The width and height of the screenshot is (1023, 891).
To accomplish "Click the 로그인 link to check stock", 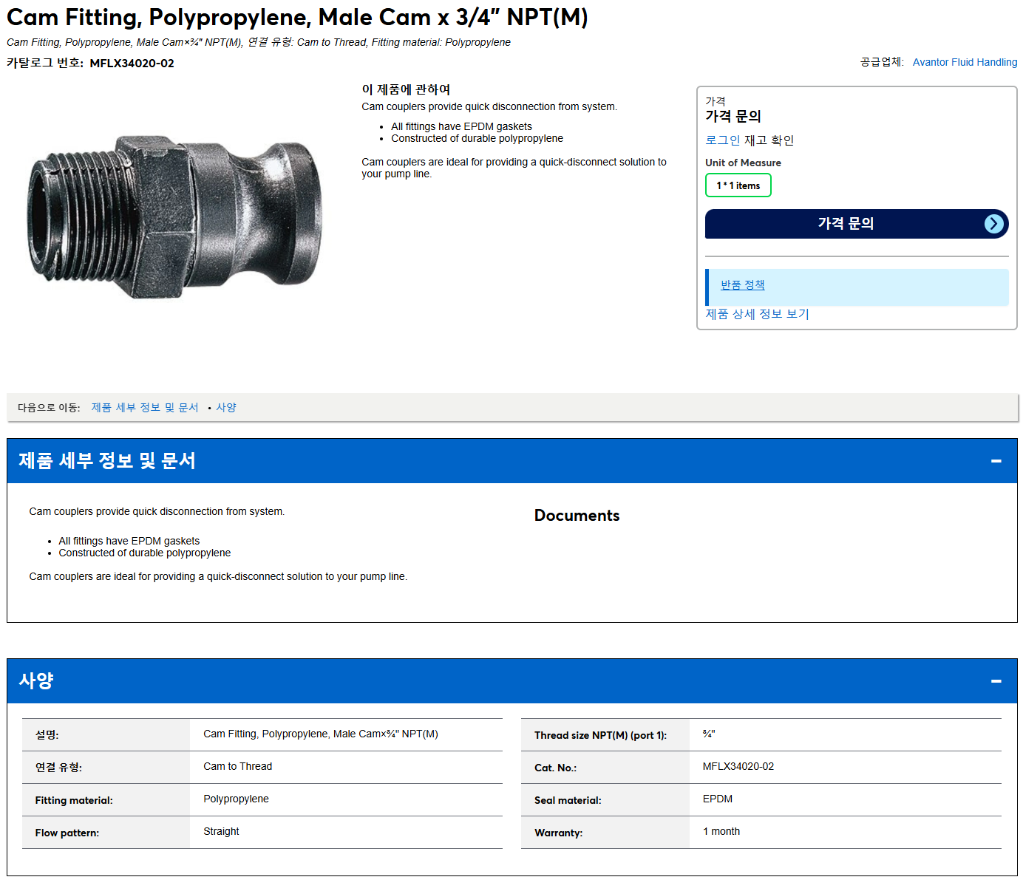I will pyautogui.click(x=722, y=140).
